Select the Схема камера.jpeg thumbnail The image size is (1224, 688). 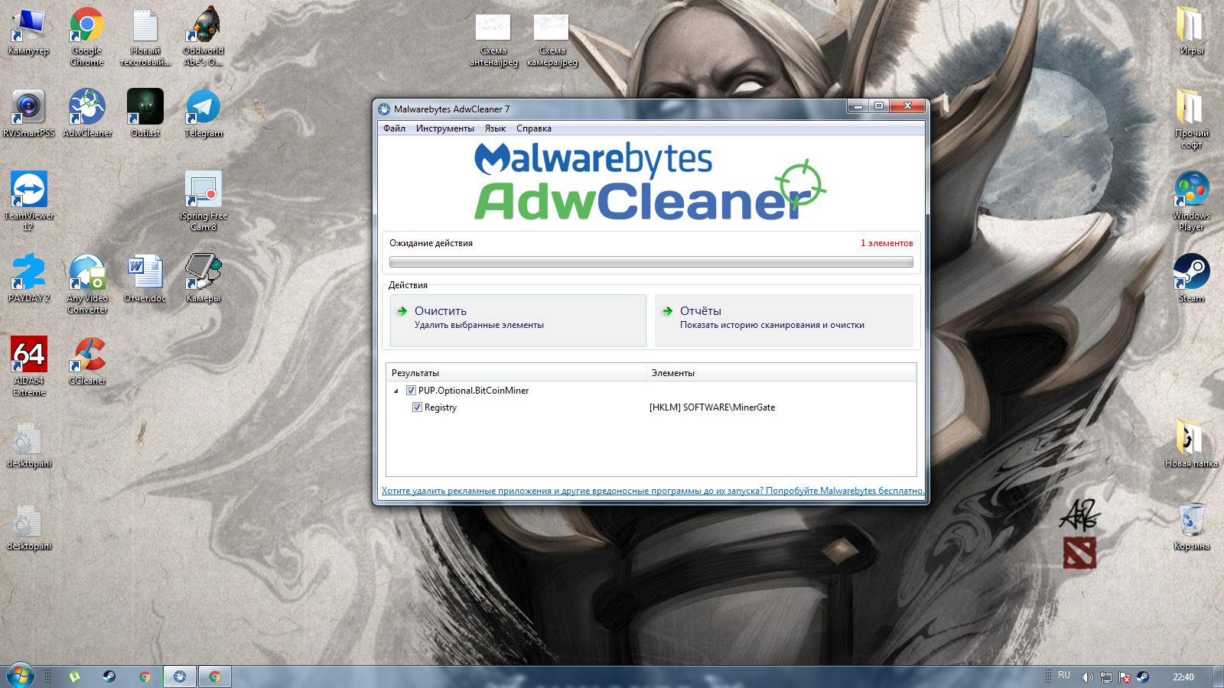click(552, 41)
